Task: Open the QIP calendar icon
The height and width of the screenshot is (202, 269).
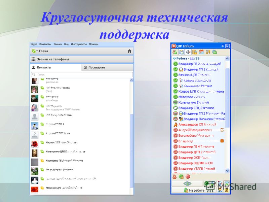Action: pos(201,52)
